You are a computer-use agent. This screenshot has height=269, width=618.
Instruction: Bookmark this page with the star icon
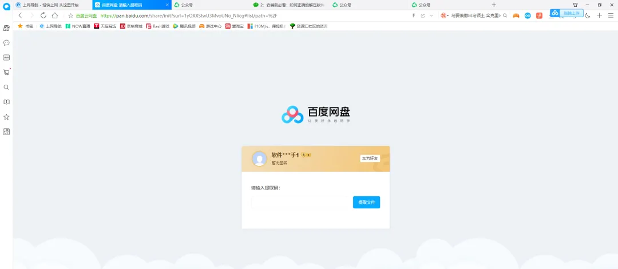click(71, 15)
